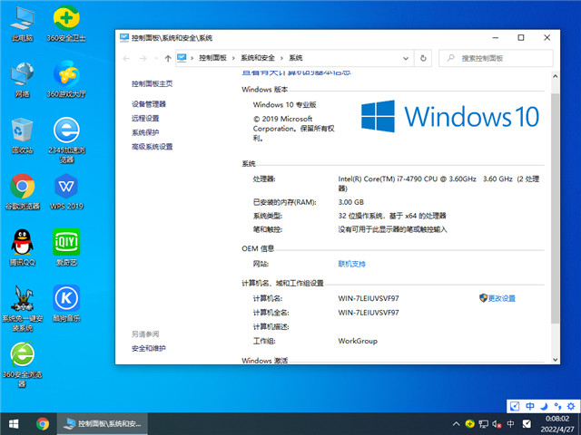The height and width of the screenshot is (435, 581).
Task: Open WPS 2019 desktop icon
Action: click(x=66, y=192)
